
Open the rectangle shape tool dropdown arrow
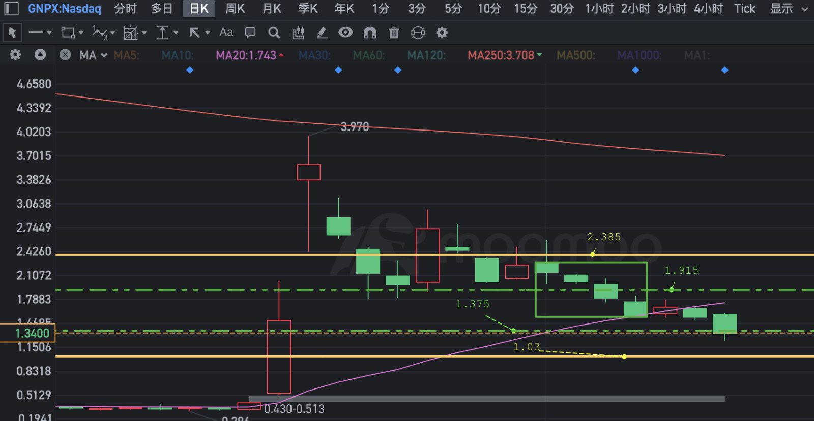point(81,33)
